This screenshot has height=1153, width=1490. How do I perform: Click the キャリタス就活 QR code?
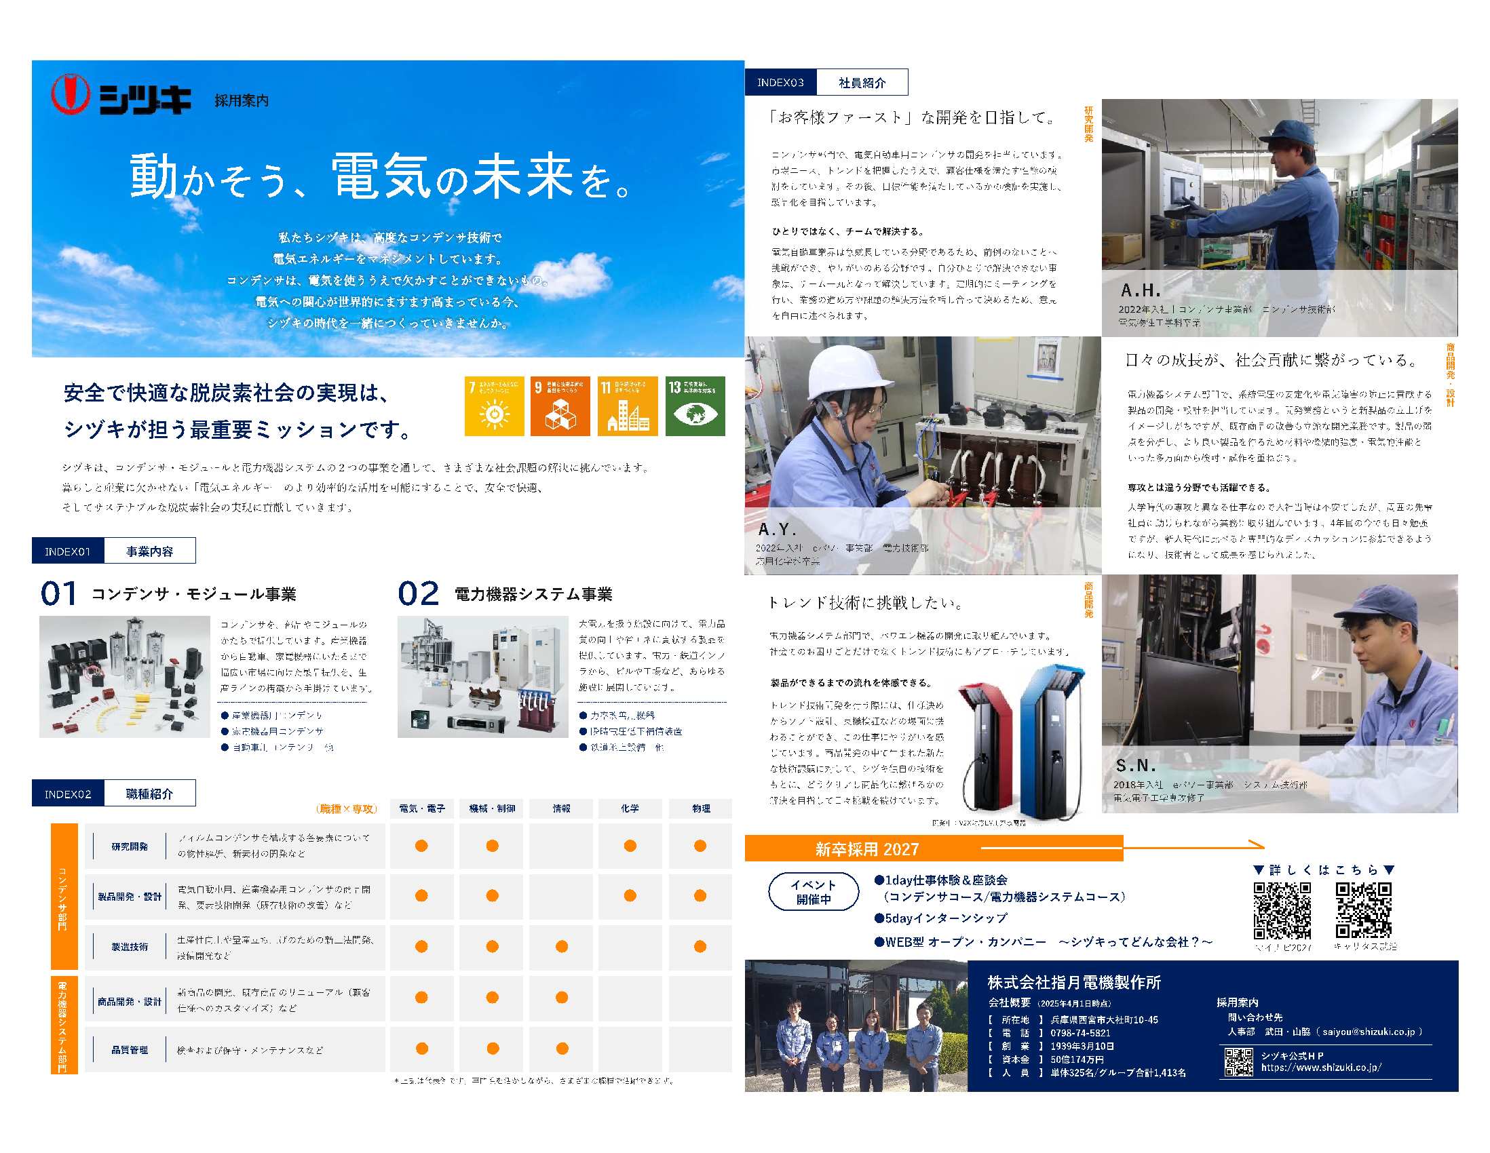[1363, 910]
